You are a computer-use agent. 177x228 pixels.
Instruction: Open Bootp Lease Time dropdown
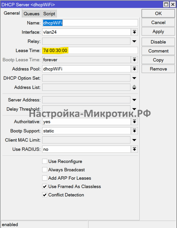click(135, 60)
